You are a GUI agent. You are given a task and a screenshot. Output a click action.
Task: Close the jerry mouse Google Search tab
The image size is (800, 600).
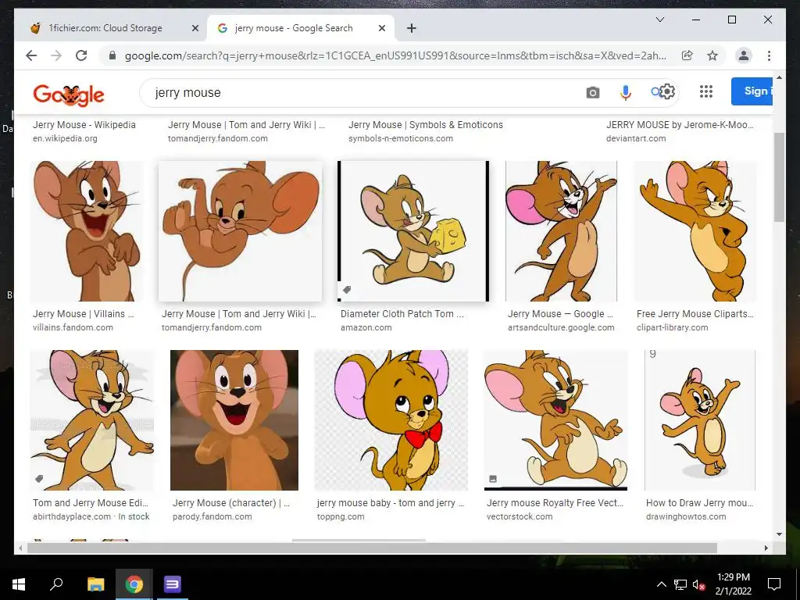click(x=381, y=28)
